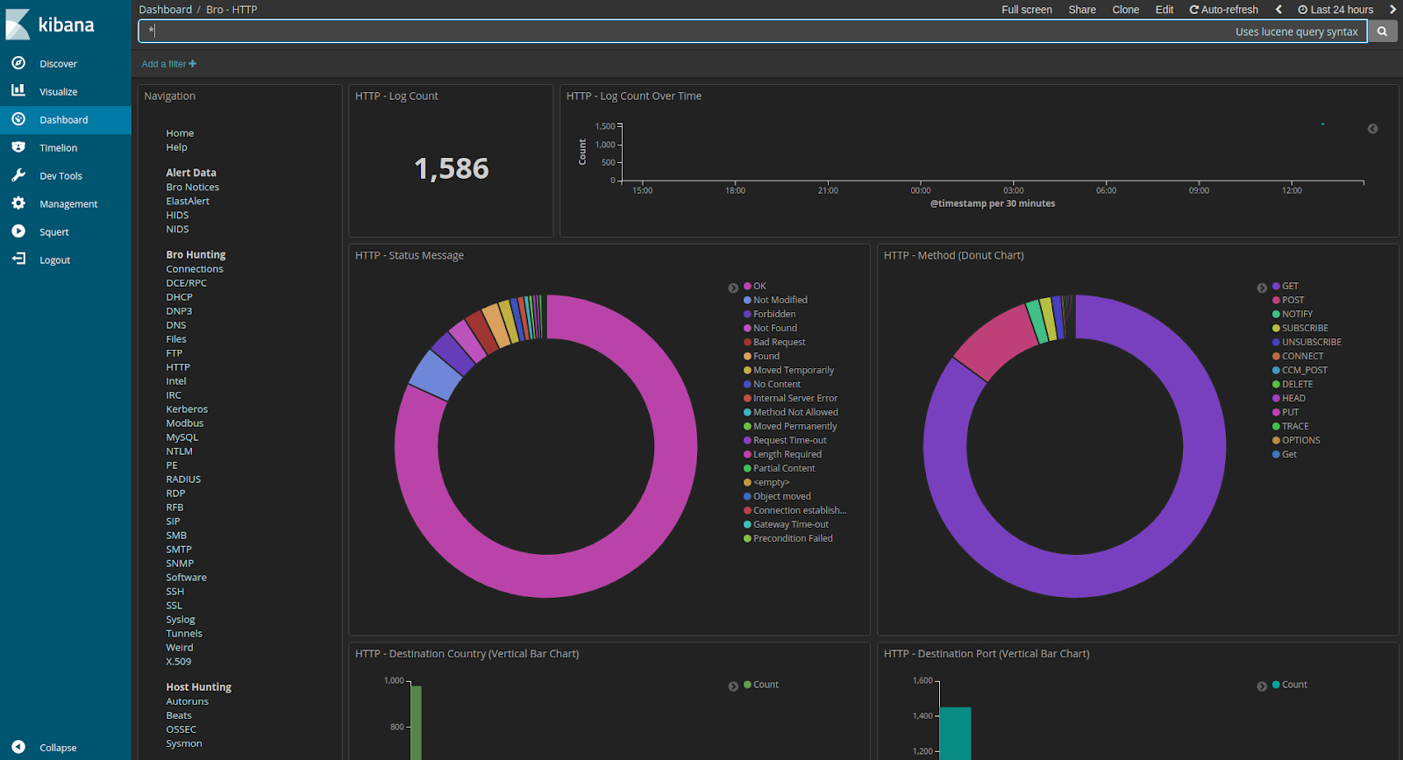This screenshot has width=1403, height=760.
Task: Click the Not Found legend color dot
Action: (747, 328)
